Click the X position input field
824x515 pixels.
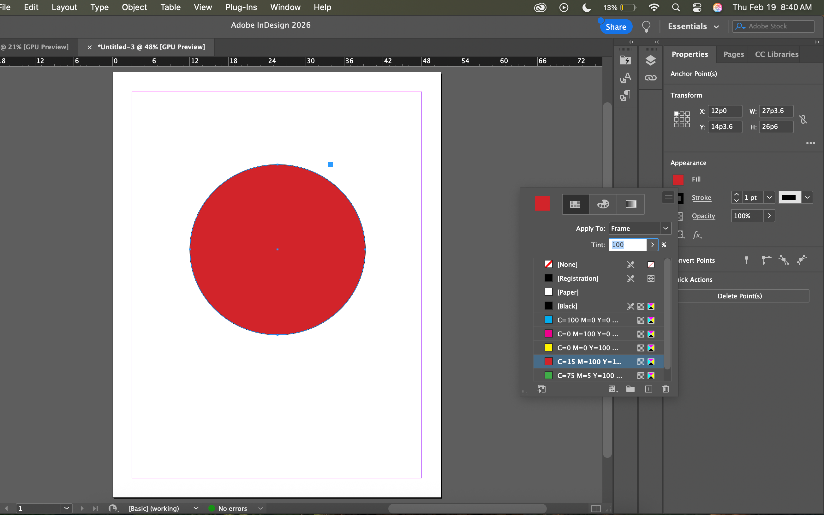point(725,111)
